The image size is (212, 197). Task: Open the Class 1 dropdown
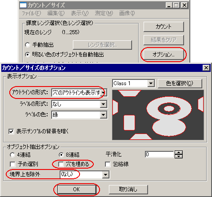click(x=151, y=83)
